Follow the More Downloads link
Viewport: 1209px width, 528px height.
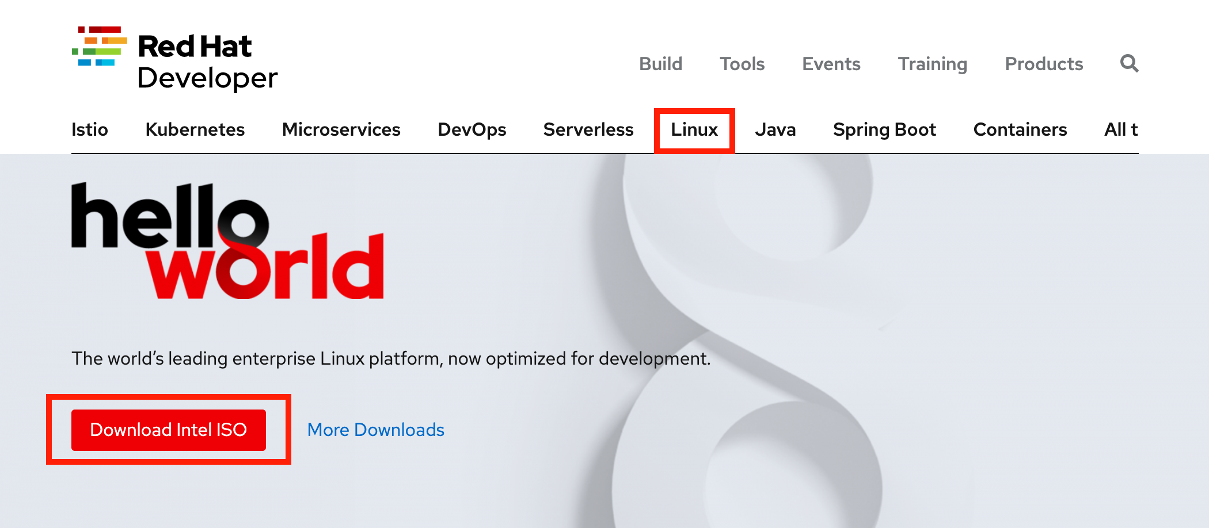click(376, 430)
